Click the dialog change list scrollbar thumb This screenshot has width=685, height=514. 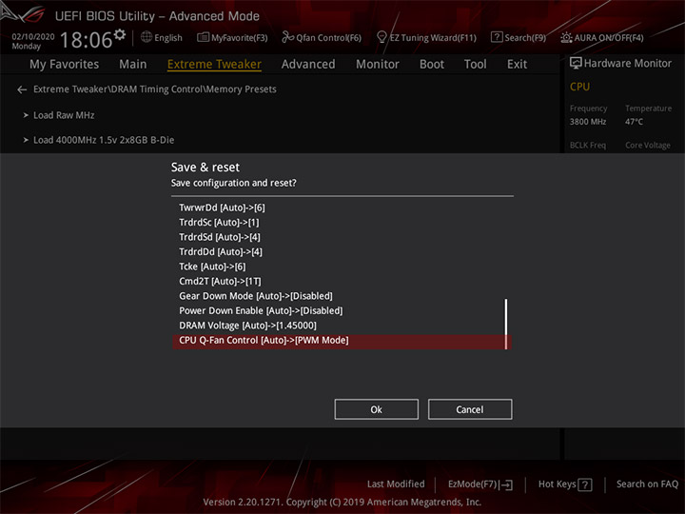(x=506, y=324)
